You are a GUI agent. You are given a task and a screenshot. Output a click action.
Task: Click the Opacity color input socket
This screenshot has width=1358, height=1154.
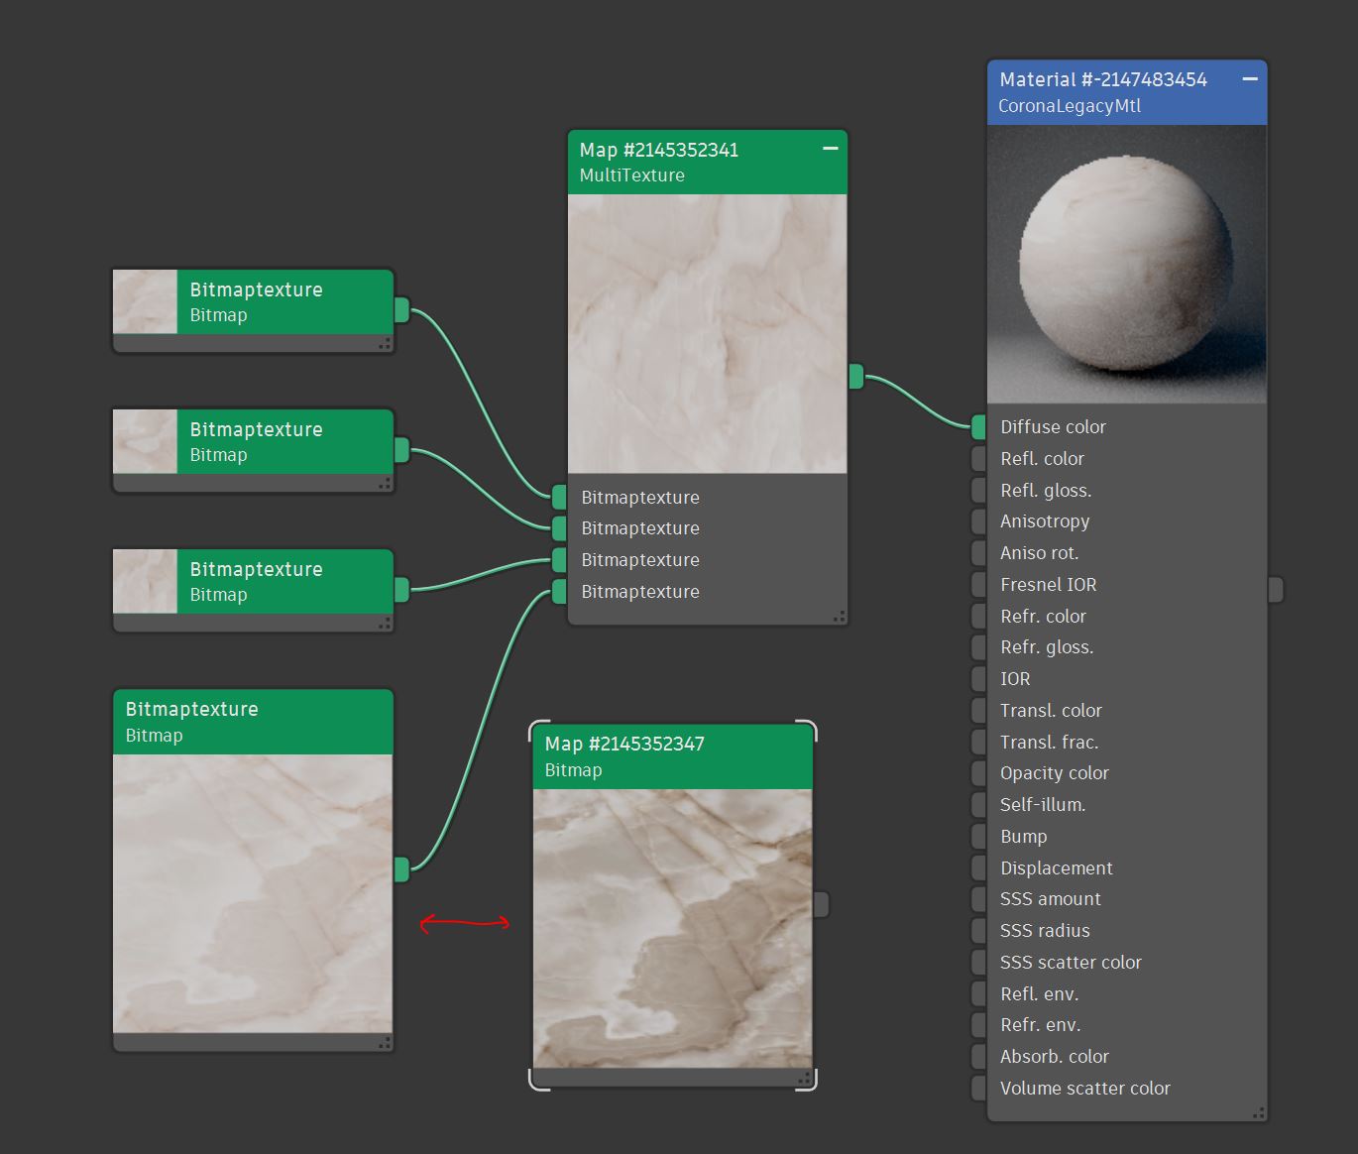coord(979,773)
